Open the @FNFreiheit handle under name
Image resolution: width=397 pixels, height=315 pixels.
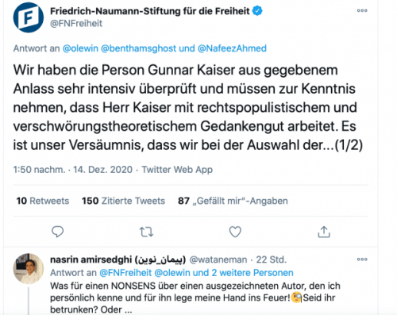coord(76,24)
